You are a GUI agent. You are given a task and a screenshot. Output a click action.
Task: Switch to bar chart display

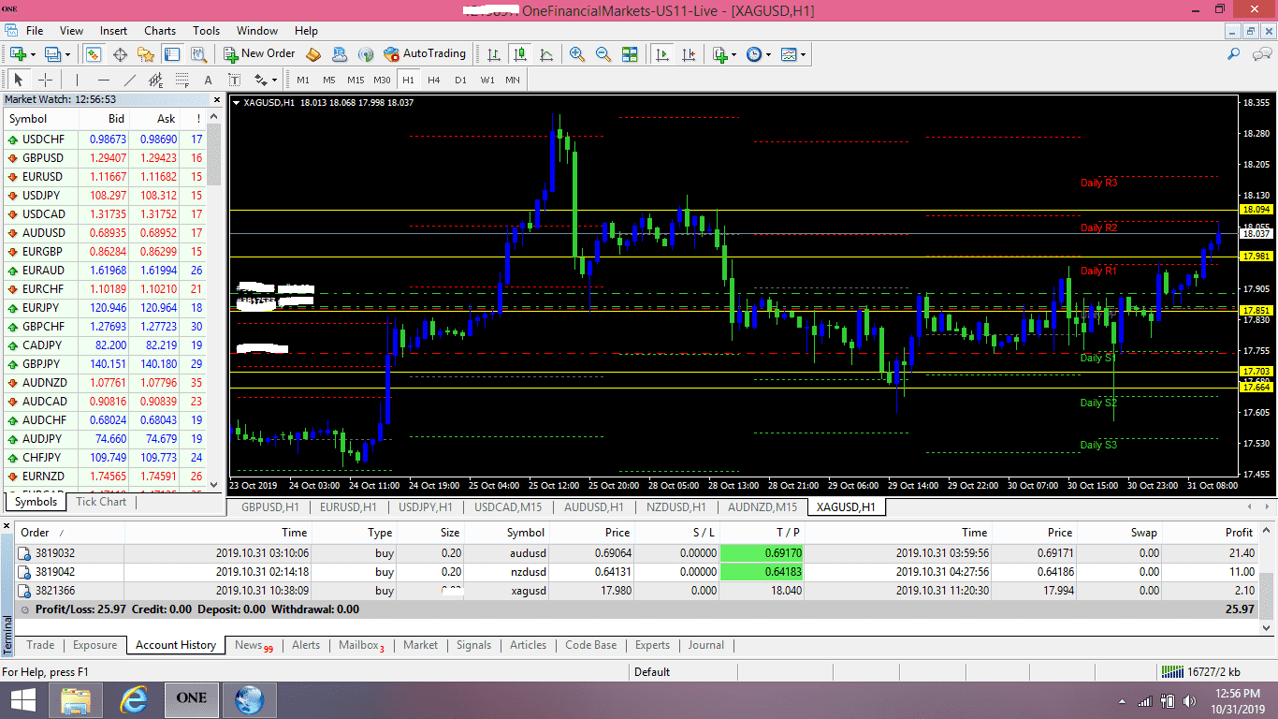(493, 54)
